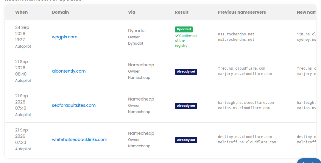Open the whitehatseobacklinks.com domain link
Image resolution: width=321 pixels, height=163 pixels.
pos(80,140)
